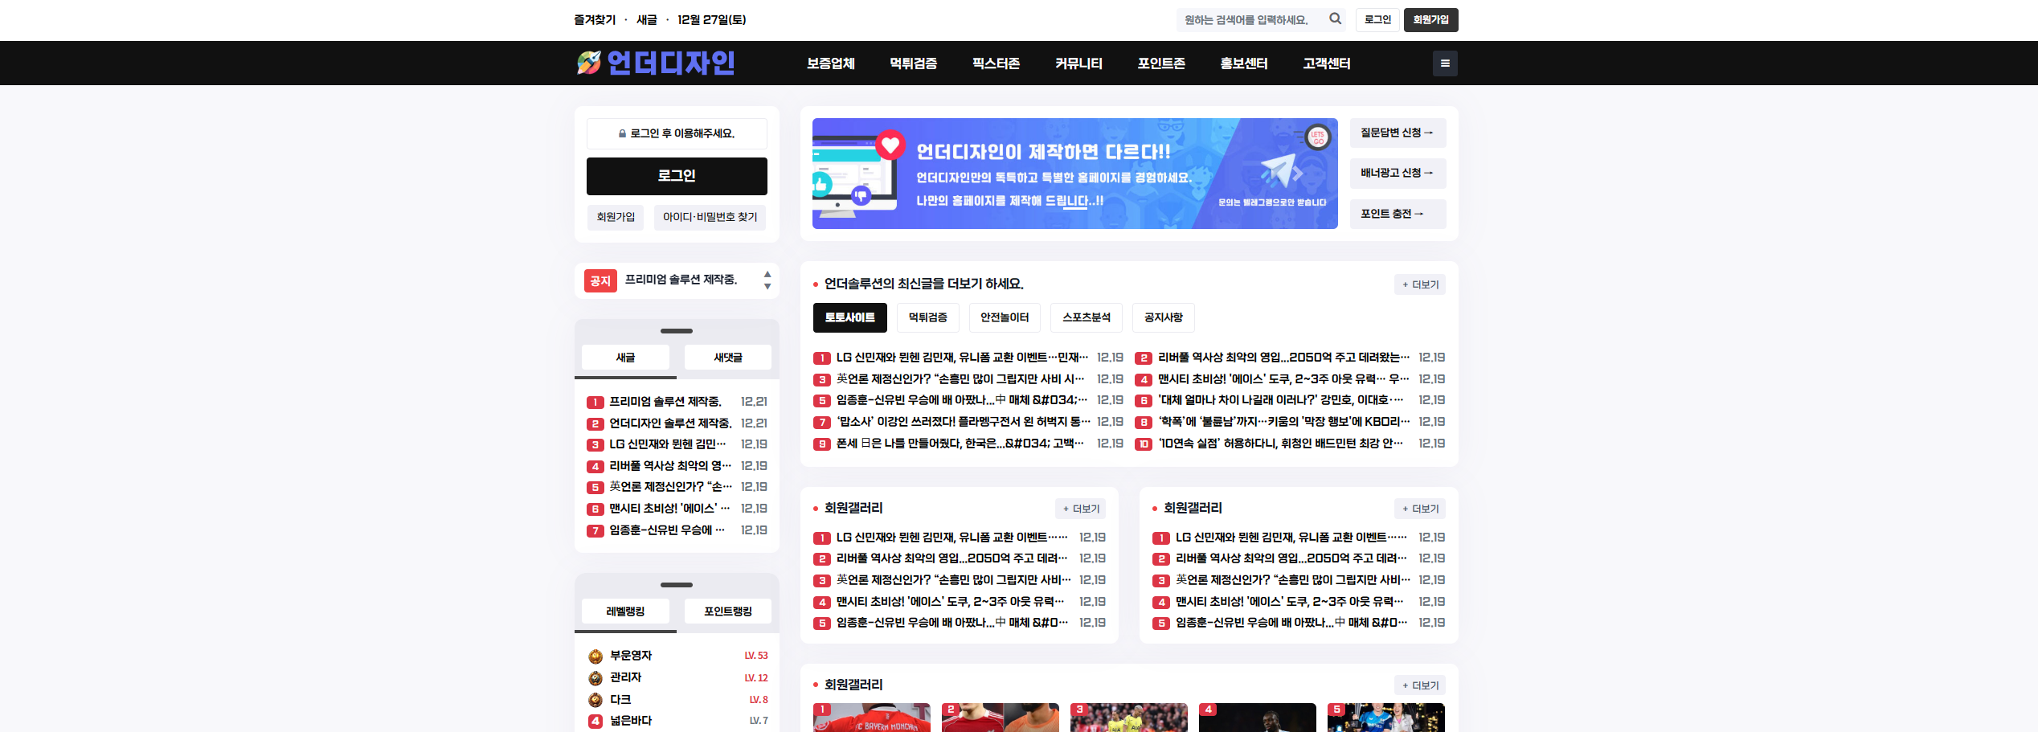This screenshot has height=732, width=2038.
Task: Open the first gallery thumbnail
Action: click(x=871, y=718)
